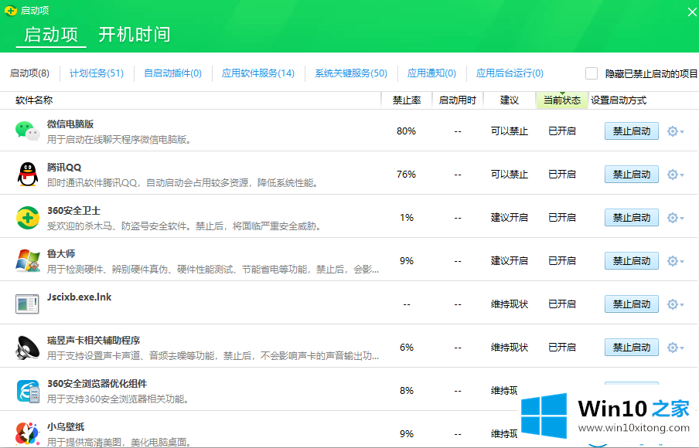Open the 系统关键服务(50) sub-tab

[x=351, y=73]
